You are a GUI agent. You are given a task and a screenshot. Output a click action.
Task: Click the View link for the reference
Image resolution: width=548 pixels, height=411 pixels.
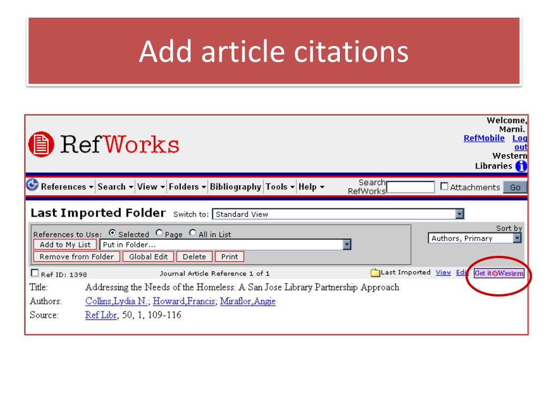click(443, 272)
